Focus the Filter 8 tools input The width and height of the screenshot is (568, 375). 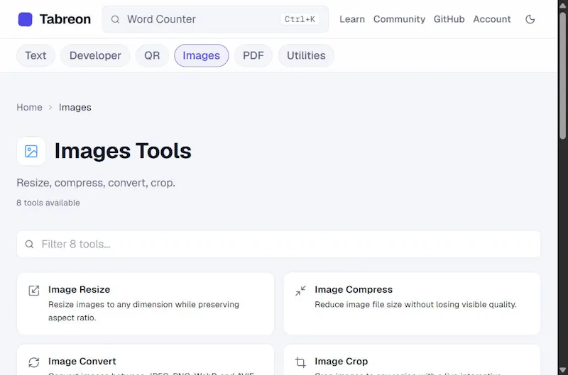(278, 244)
